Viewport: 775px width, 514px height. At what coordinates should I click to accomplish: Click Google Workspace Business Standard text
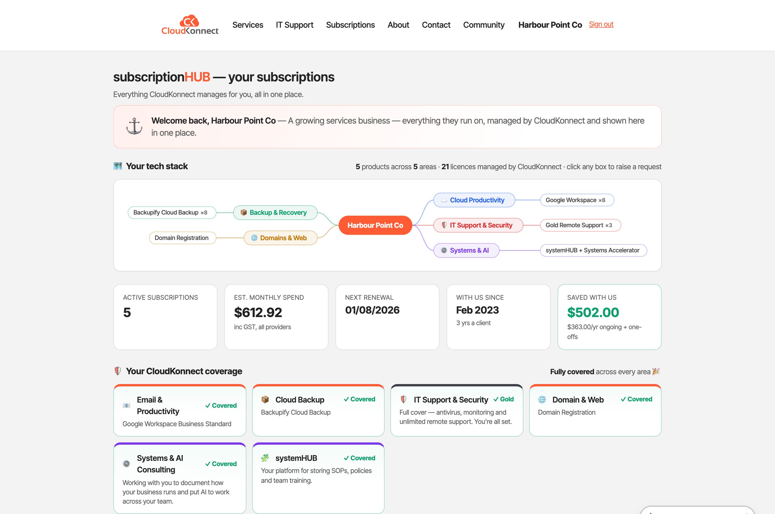[x=177, y=424]
